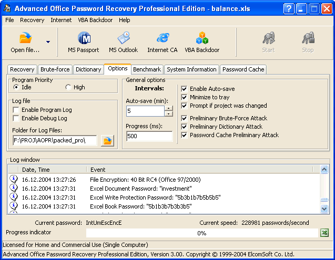Open the Help menu
Image resolution: width=335 pixels, height=260 pixels.
[125, 20]
